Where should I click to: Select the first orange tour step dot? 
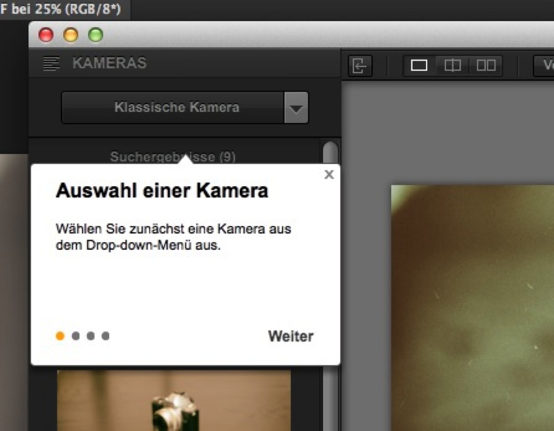pyautogui.click(x=60, y=336)
